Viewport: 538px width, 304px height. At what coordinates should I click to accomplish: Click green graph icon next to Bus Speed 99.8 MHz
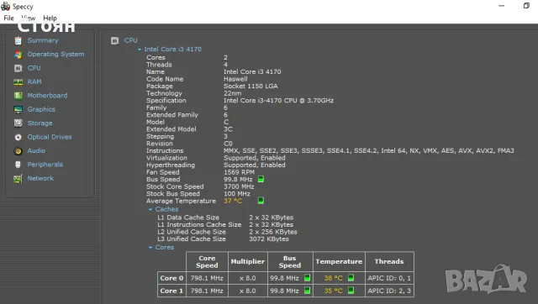pyautogui.click(x=261, y=179)
